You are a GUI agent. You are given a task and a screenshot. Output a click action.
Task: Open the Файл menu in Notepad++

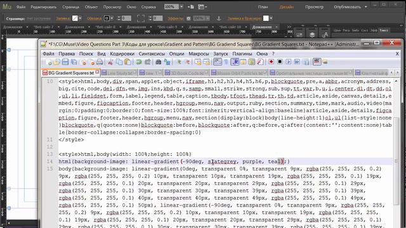[48, 54]
